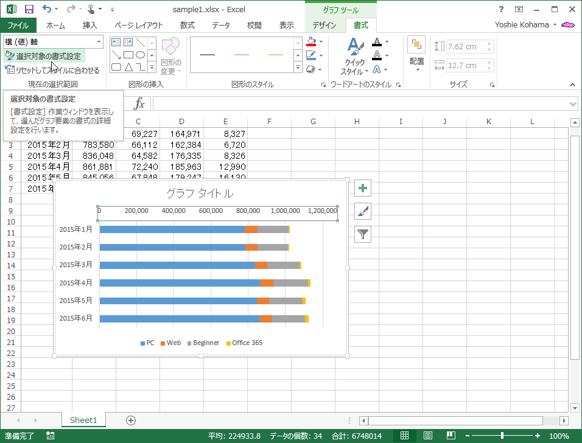Click 選択対象の書式設定 button

coord(44,56)
